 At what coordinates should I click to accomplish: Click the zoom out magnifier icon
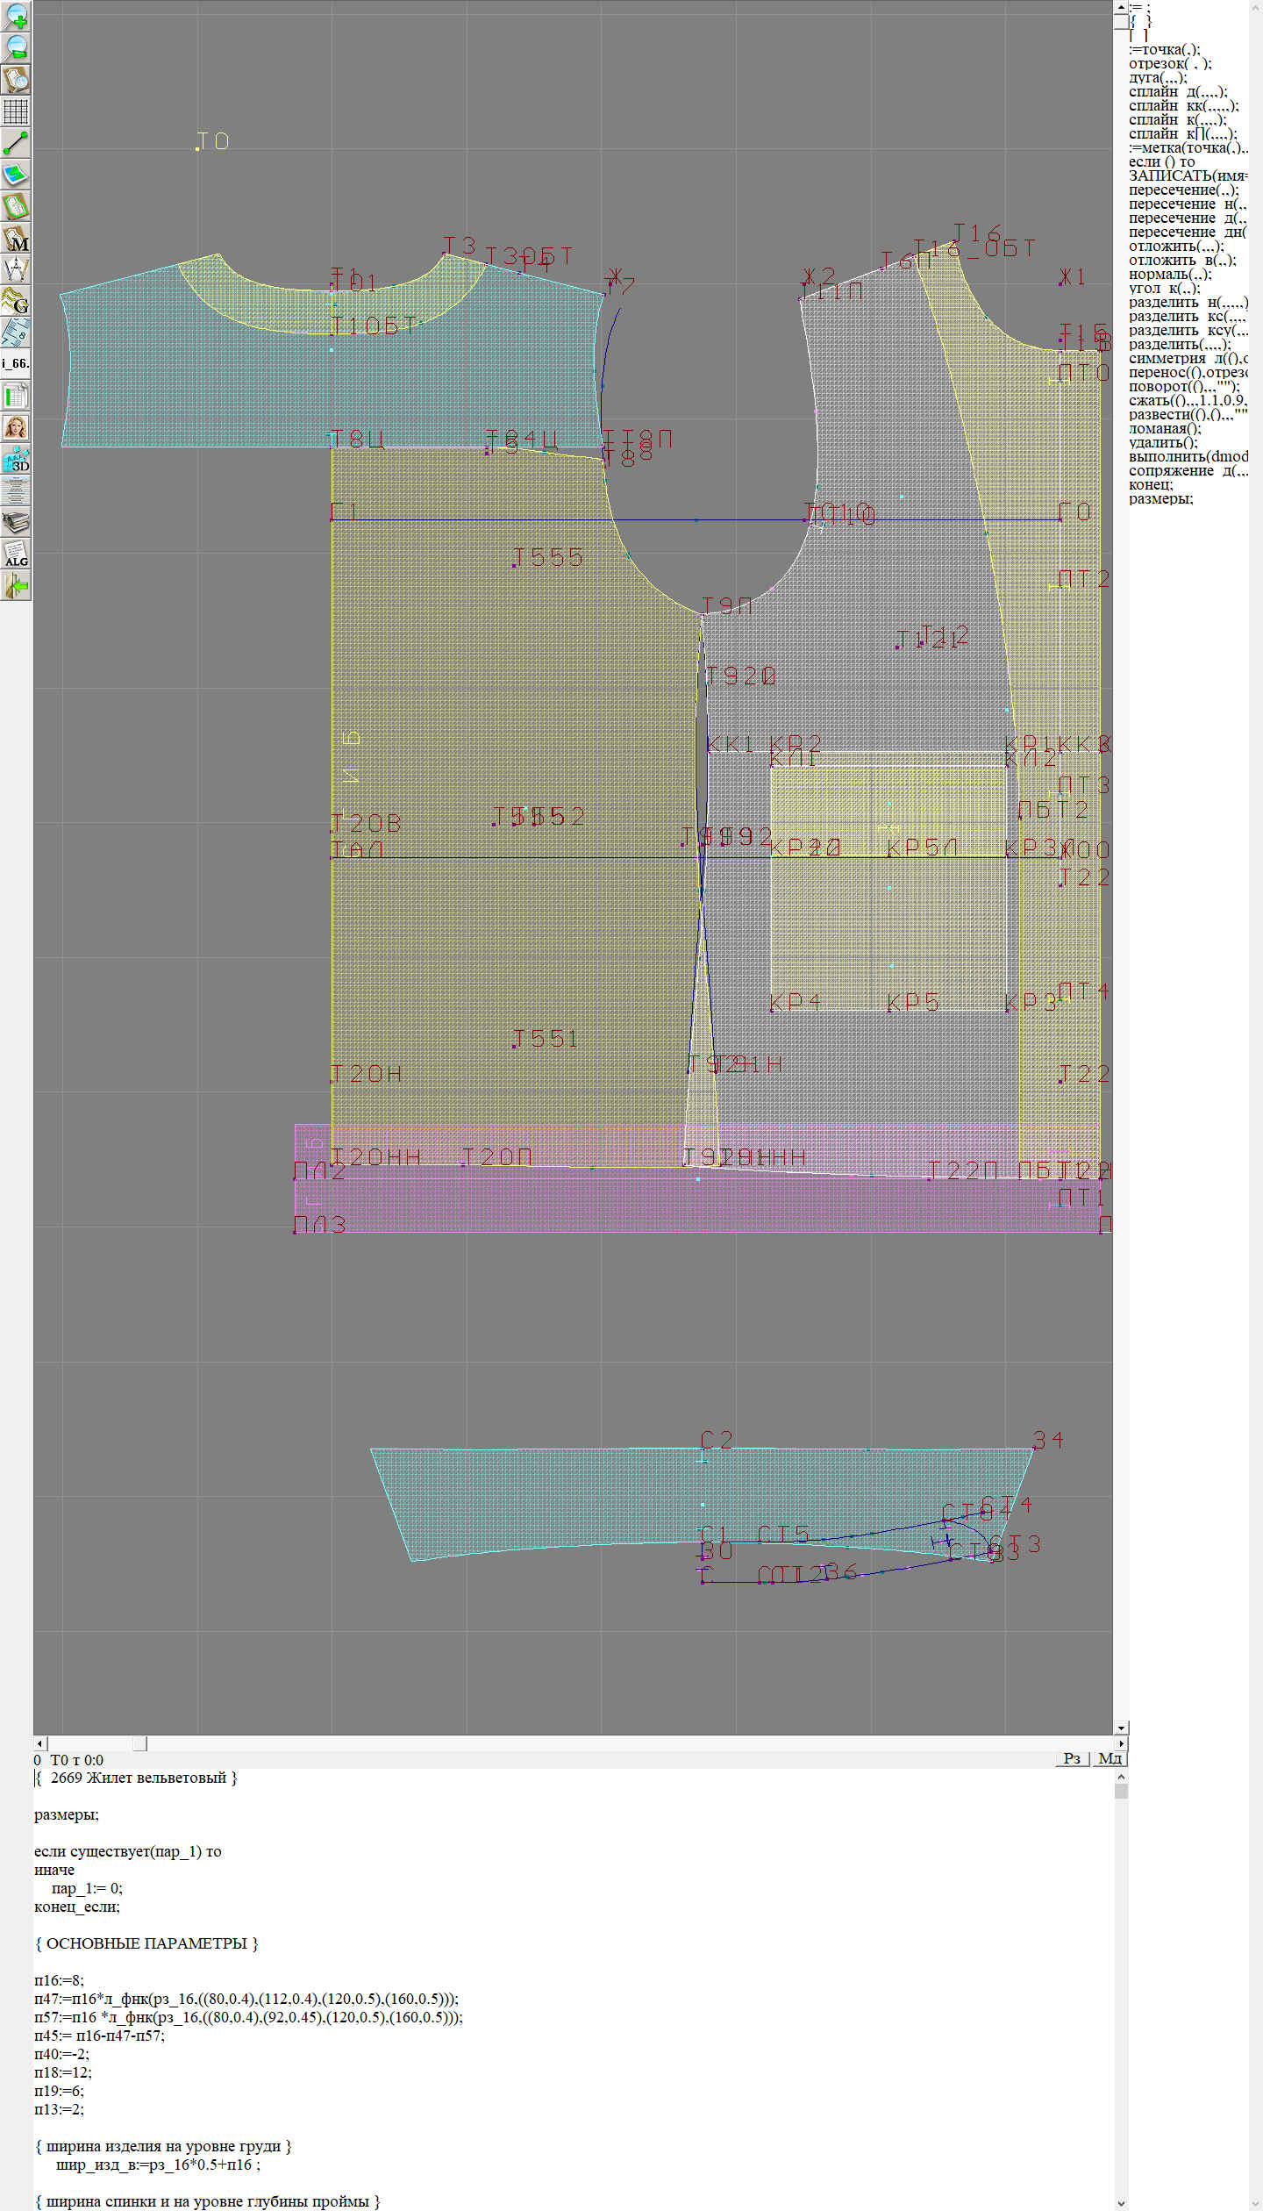point(16,47)
